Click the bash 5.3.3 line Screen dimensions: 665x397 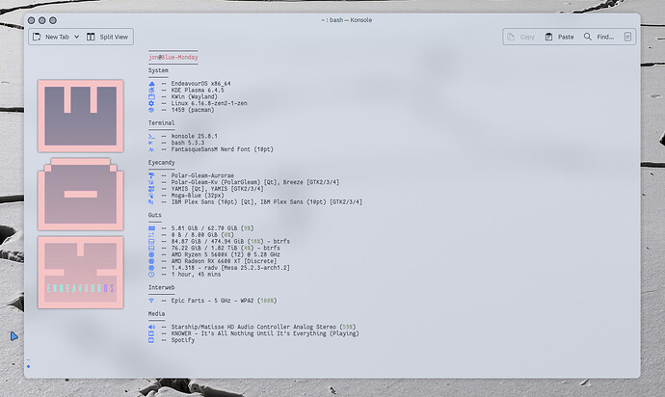[x=188, y=143]
